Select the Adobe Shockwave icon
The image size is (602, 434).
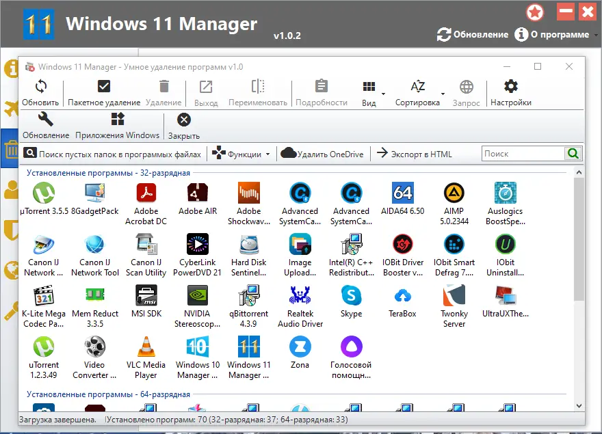tap(249, 192)
